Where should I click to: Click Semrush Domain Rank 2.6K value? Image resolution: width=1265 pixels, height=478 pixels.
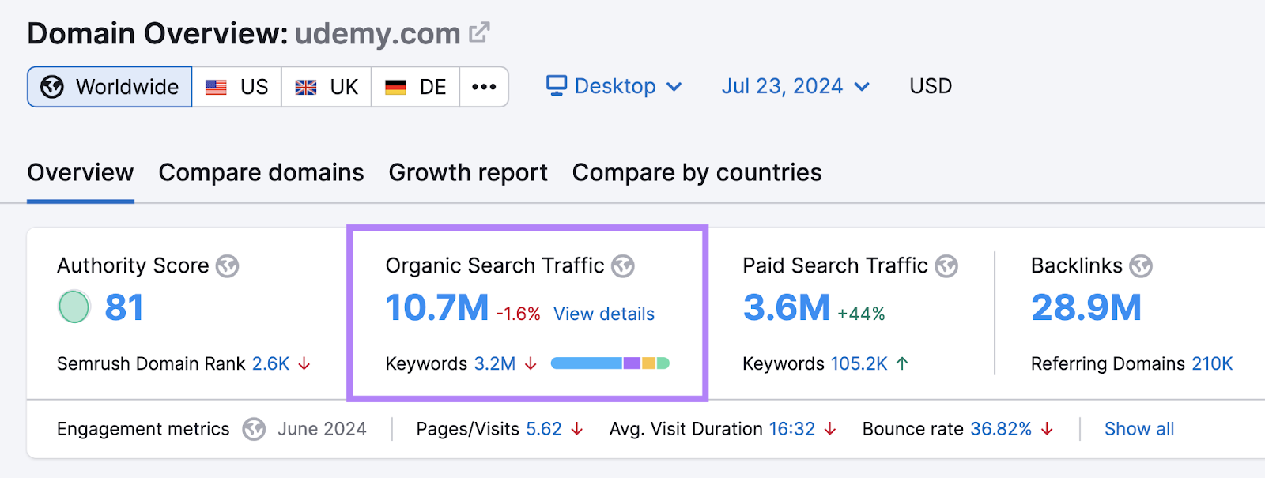pyautogui.click(x=271, y=363)
